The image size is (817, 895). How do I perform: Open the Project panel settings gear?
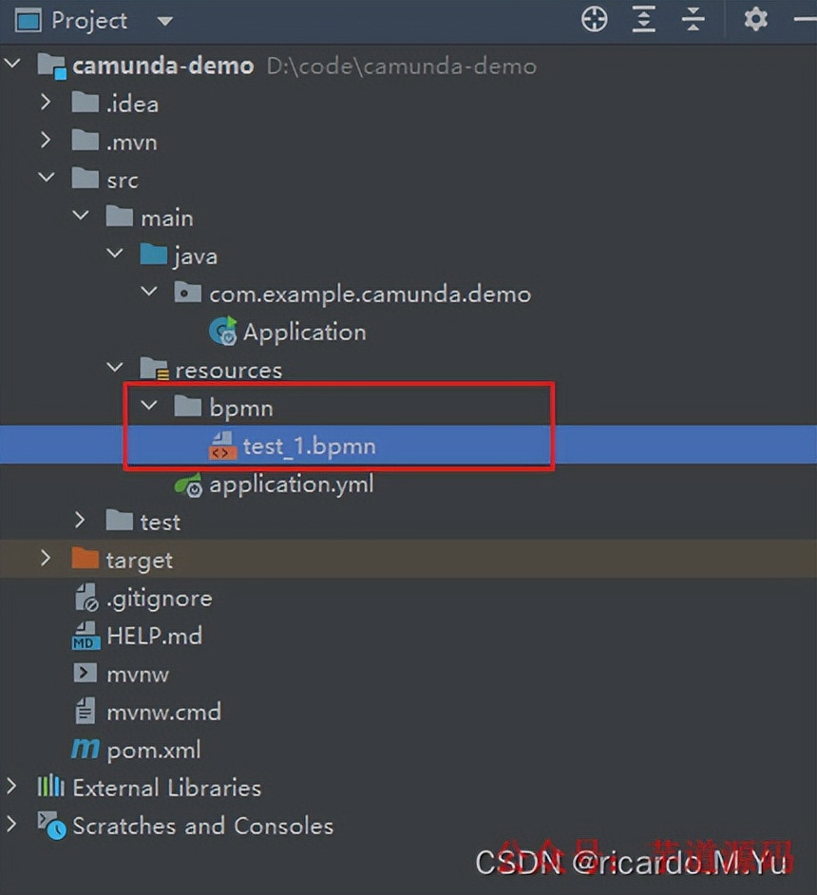[x=755, y=20]
